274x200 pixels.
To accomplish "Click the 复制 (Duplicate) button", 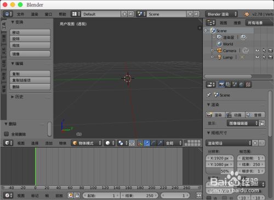I will tap(30, 74).
